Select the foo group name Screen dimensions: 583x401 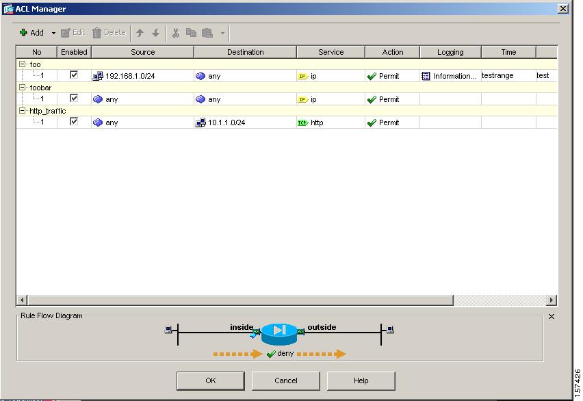[x=36, y=64]
